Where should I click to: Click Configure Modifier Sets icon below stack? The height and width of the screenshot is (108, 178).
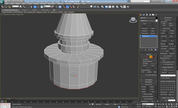pyautogui.click(x=155, y=50)
